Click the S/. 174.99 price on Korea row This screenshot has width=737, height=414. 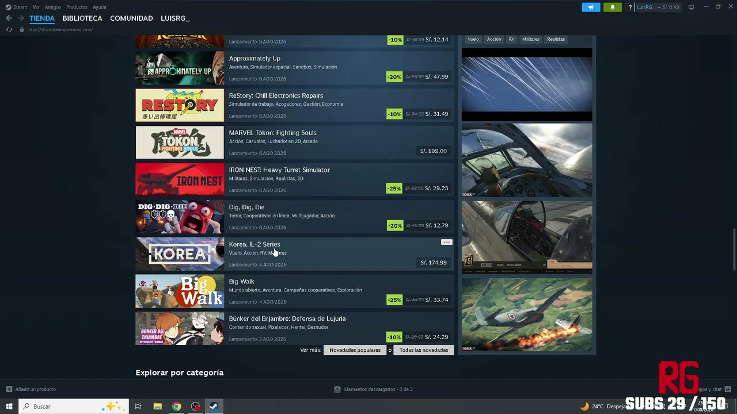click(x=434, y=263)
